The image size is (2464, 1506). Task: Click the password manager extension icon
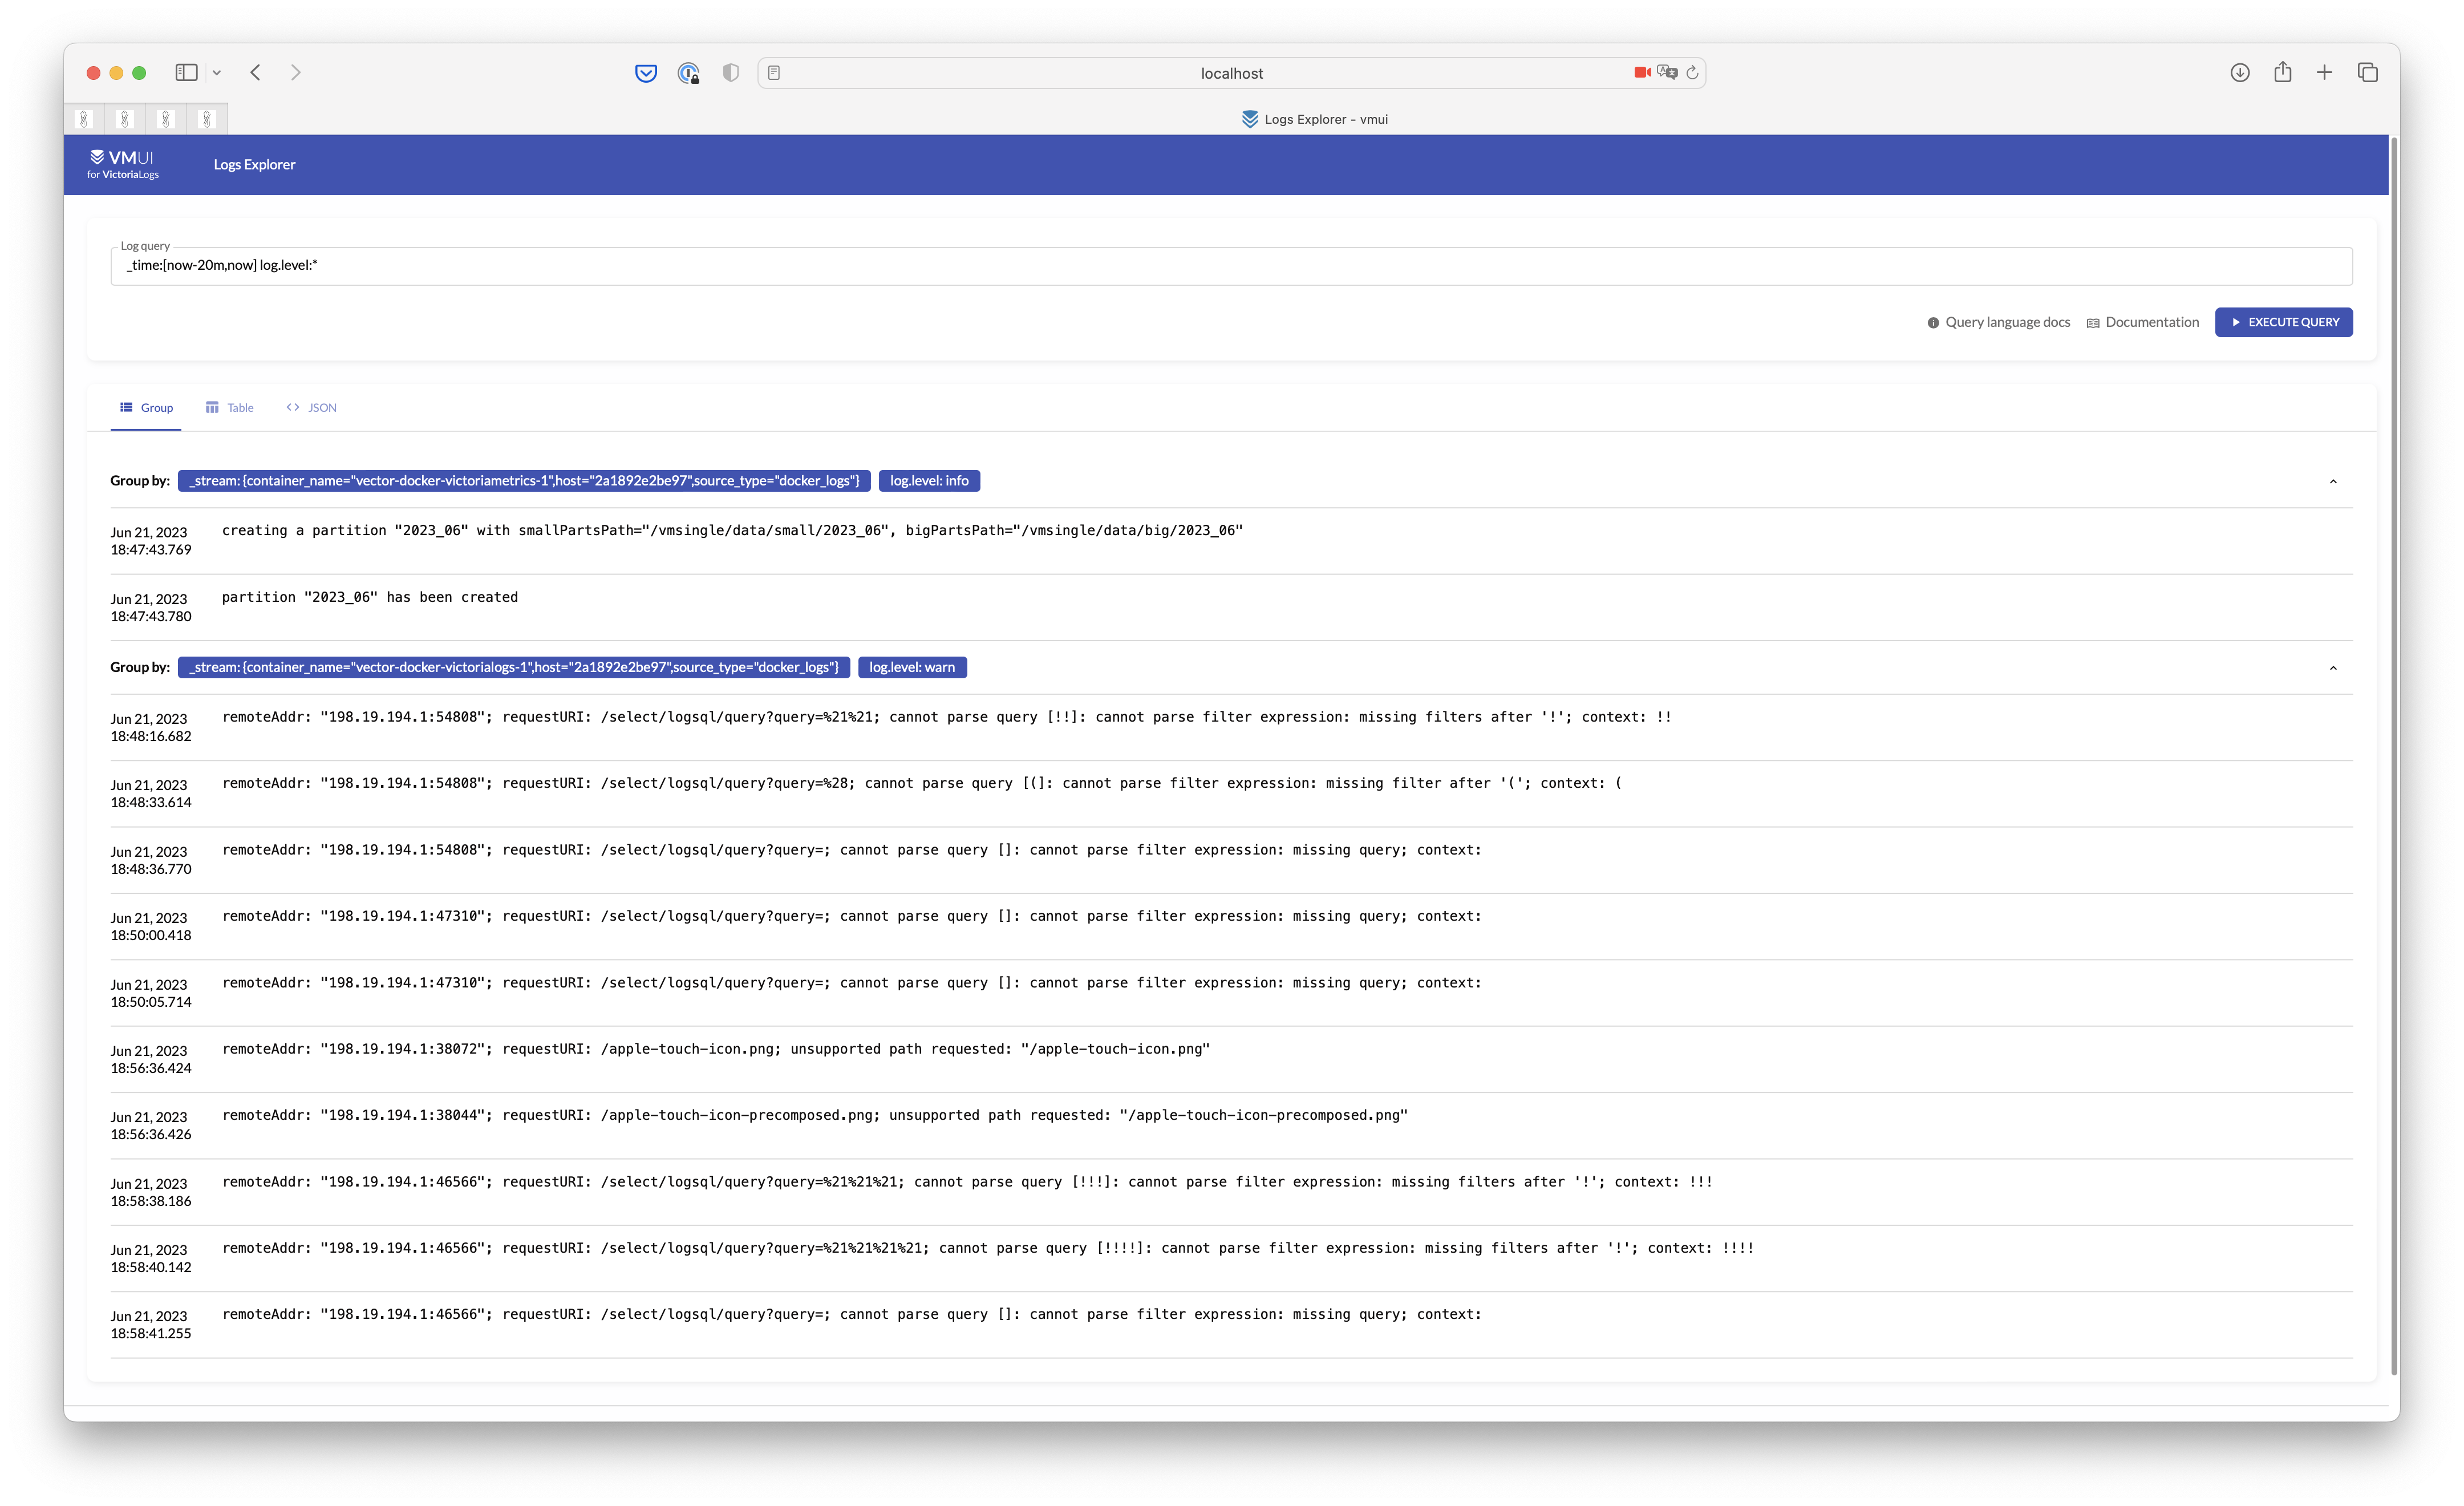688,72
